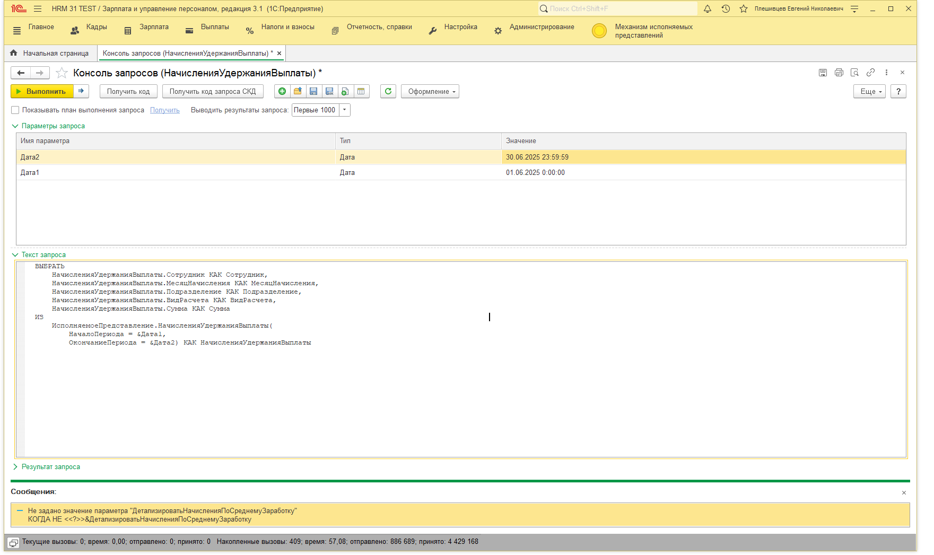Image resolution: width=934 pixels, height=555 pixels.
Task: Toggle Показывать план выполнения запроса checkbox
Action: click(x=15, y=110)
